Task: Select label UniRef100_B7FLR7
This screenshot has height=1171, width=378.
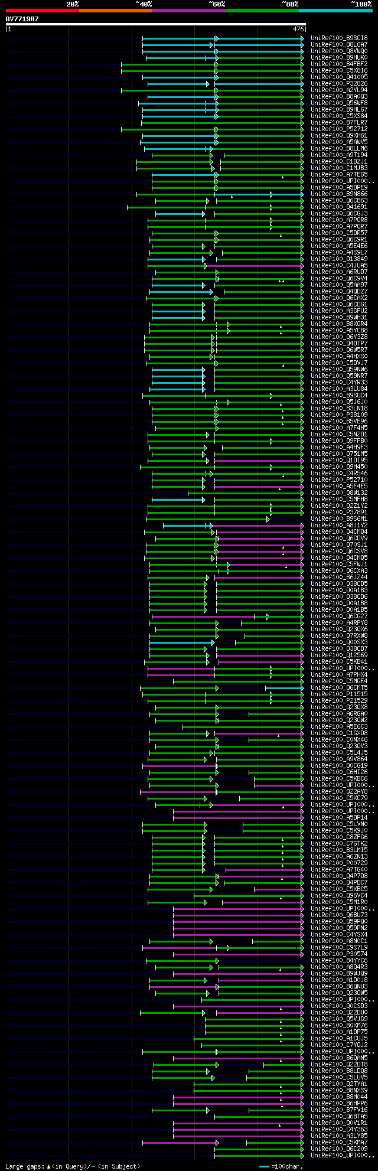Action: click(339, 122)
